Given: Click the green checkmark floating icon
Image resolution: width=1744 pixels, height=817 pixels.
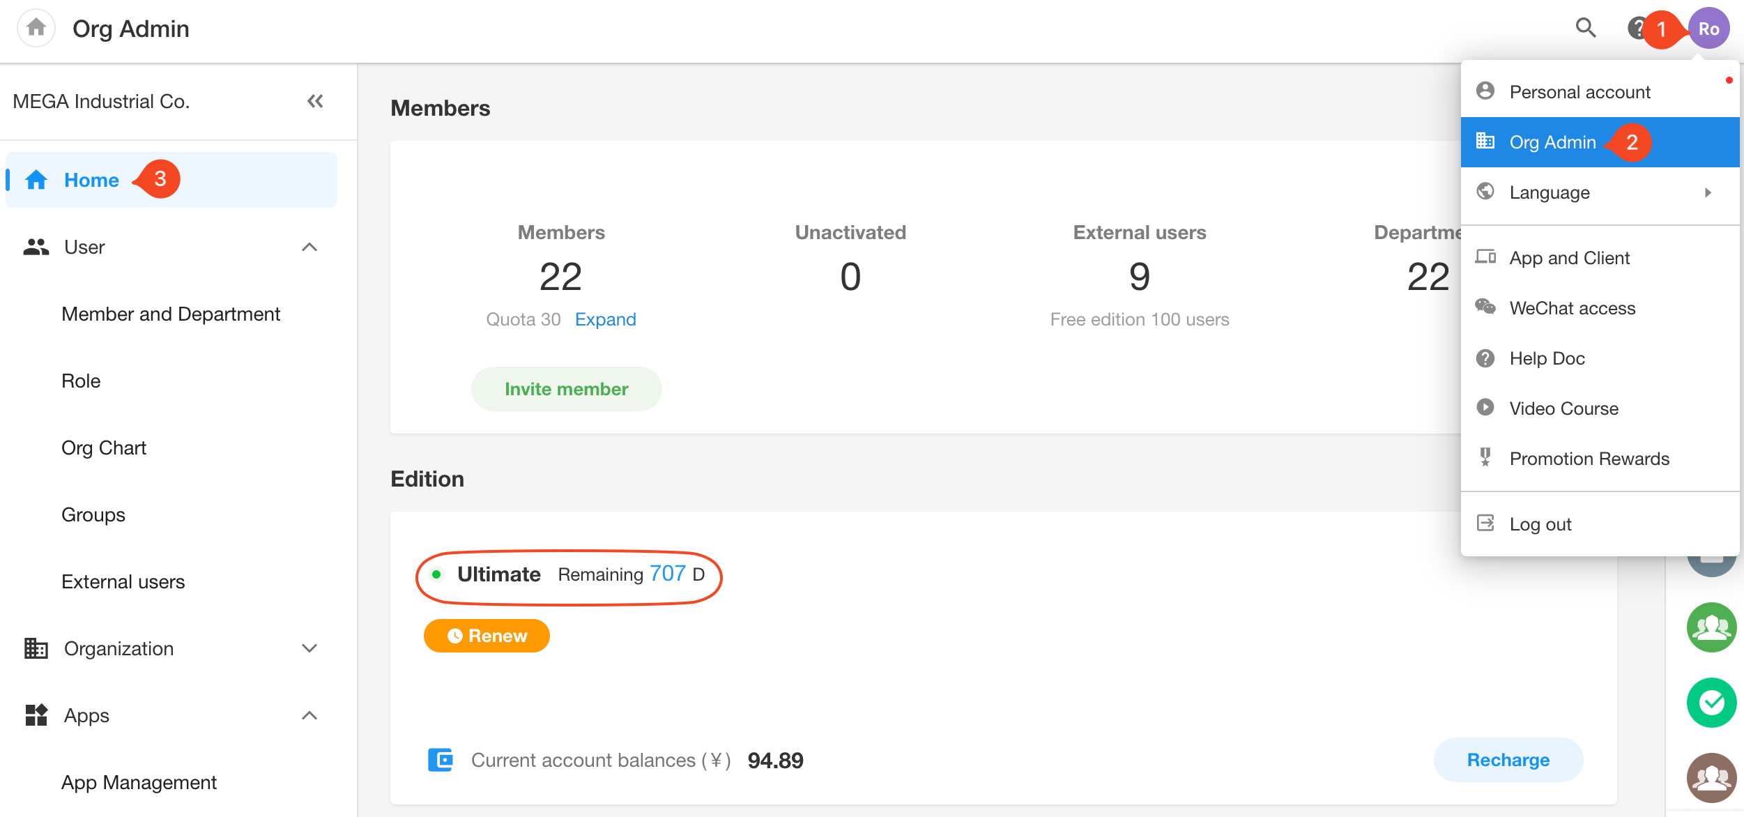Looking at the screenshot, I should tap(1711, 702).
